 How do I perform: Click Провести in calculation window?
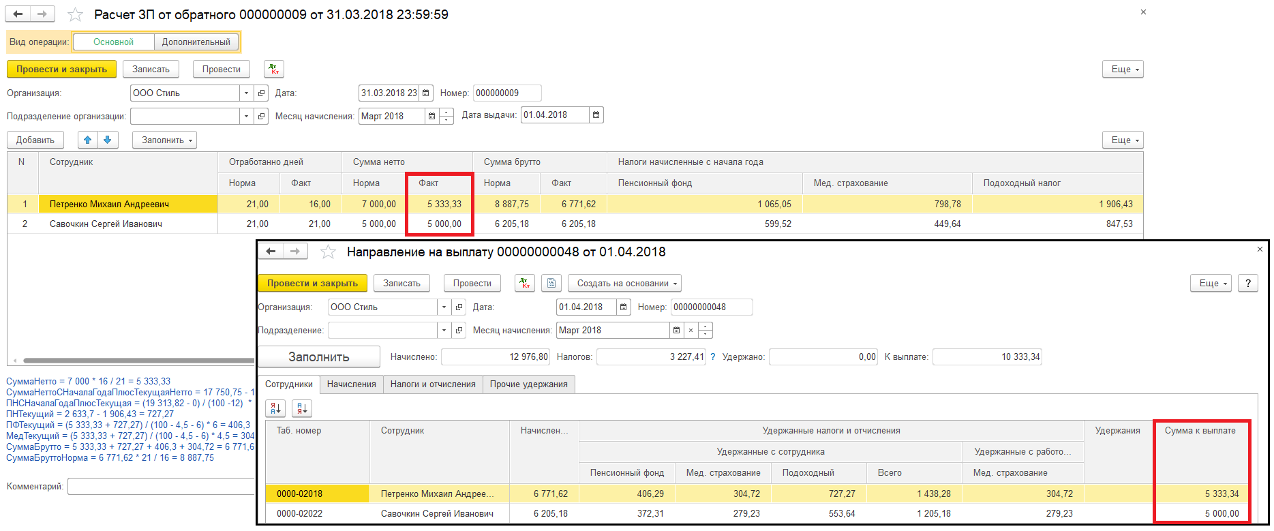[222, 69]
